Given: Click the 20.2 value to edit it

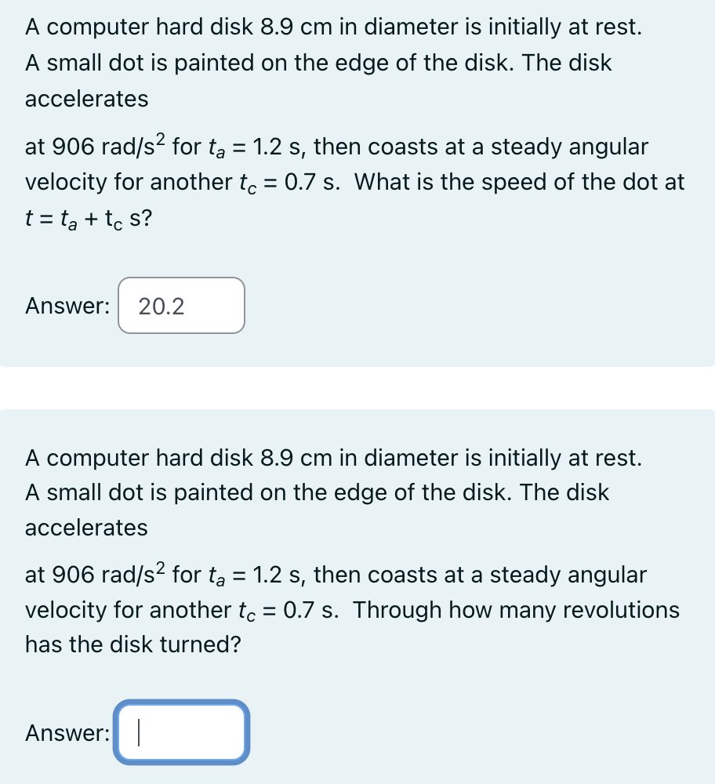Looking at the screenshot, I should click(162, 306).
